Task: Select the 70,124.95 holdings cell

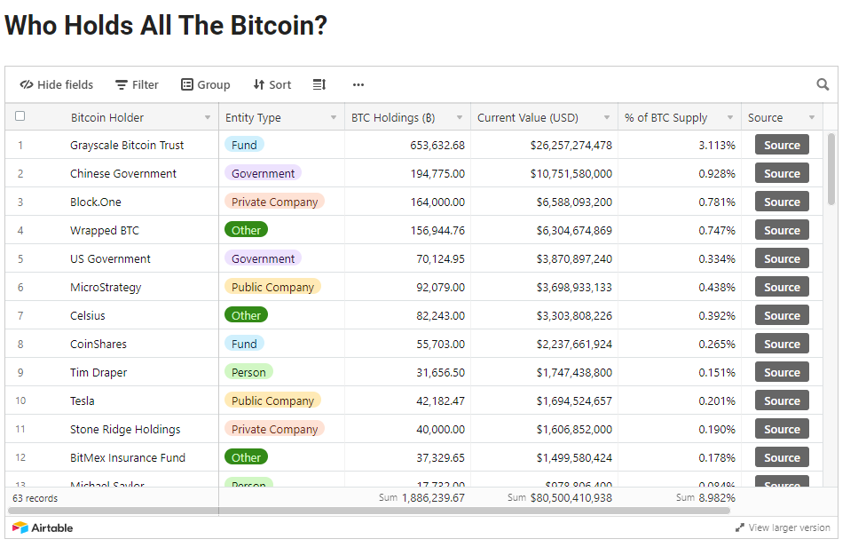Action: (x=407, y=258)
